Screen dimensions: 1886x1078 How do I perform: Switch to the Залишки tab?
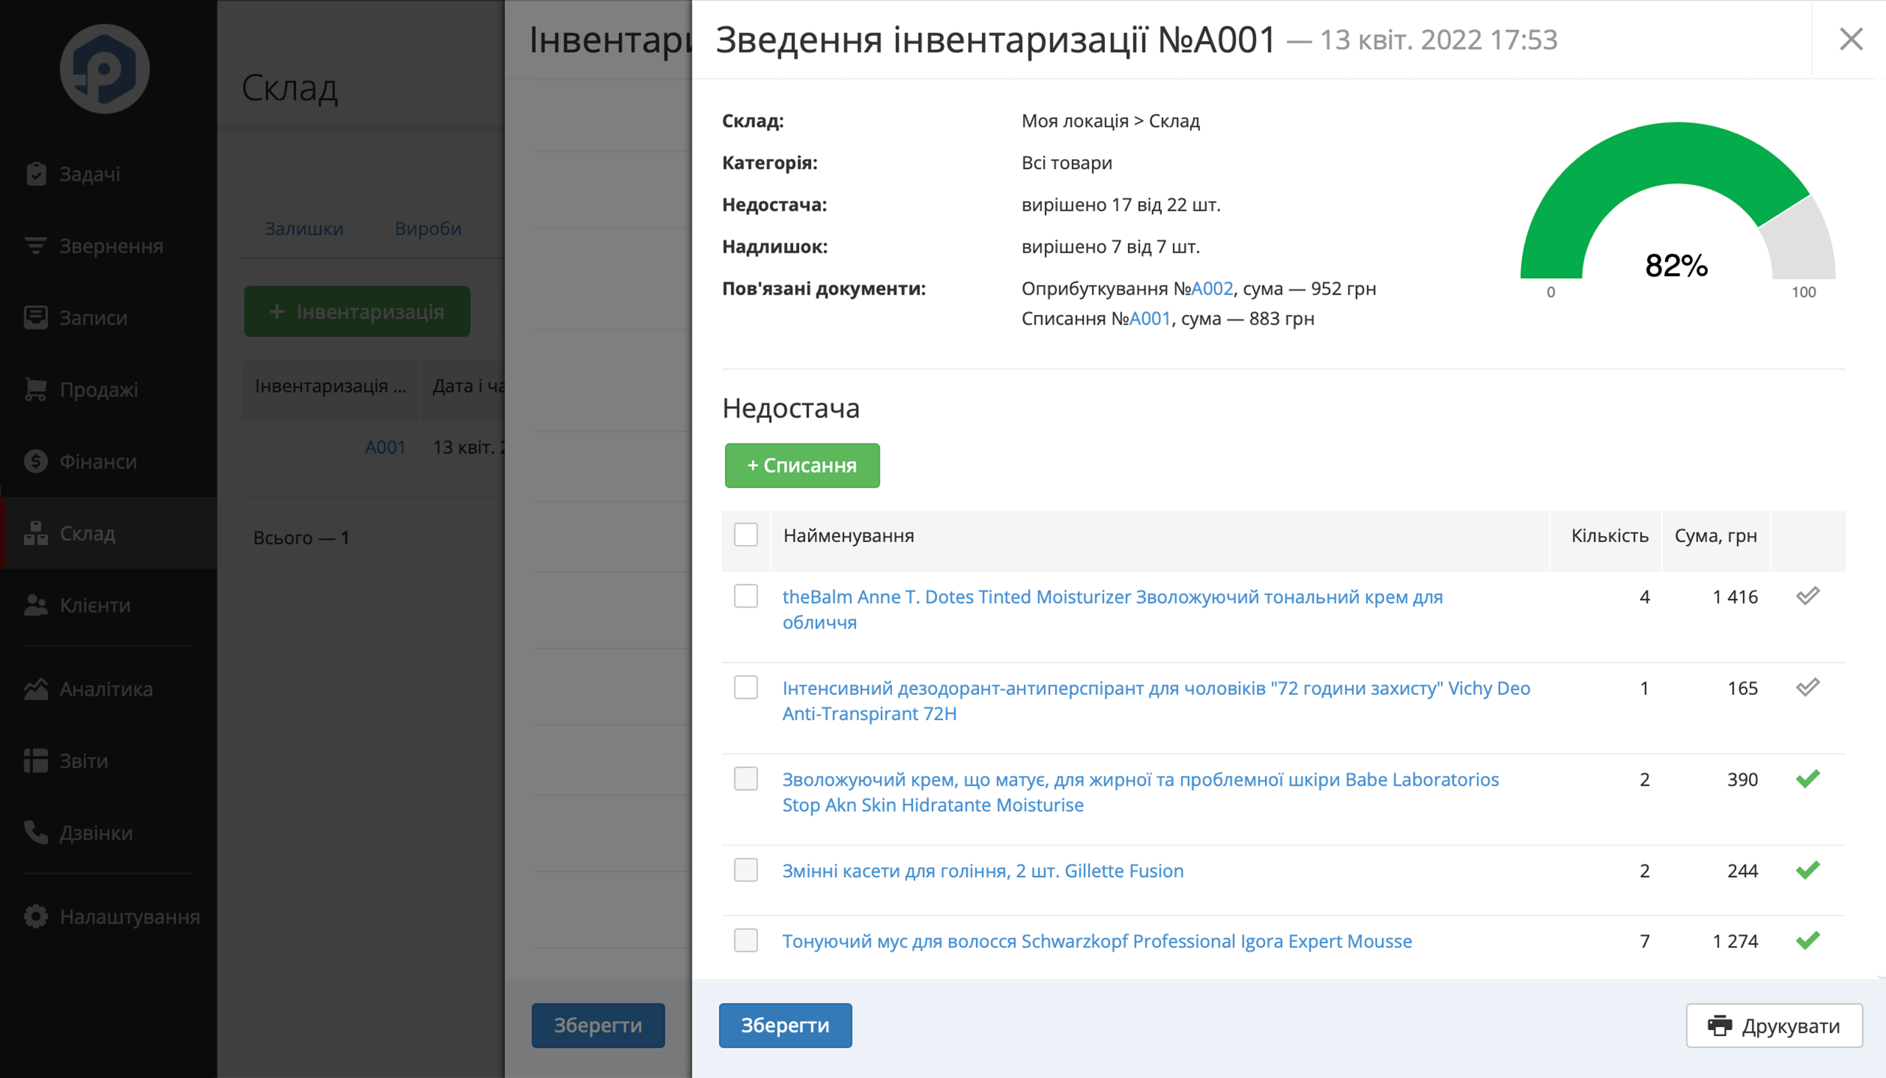[x=304, y=228]
